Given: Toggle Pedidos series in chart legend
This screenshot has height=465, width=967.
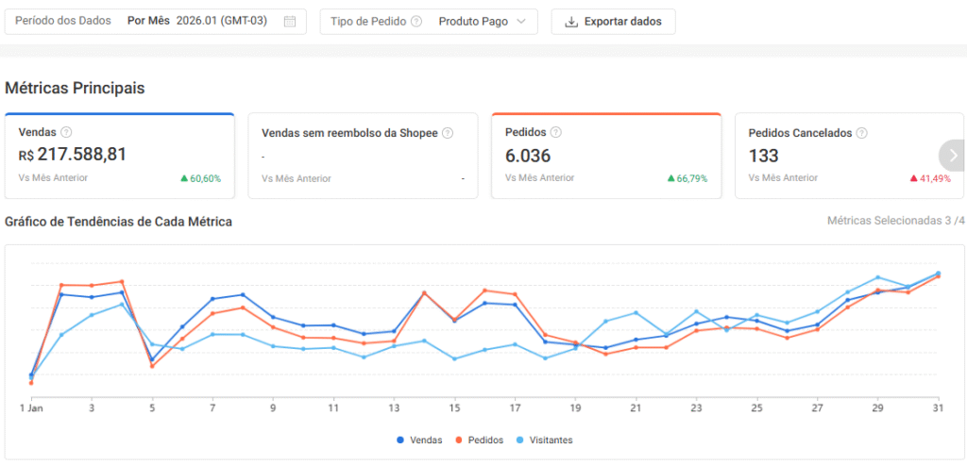Looking at the screenshot, I should pos(480,440).
